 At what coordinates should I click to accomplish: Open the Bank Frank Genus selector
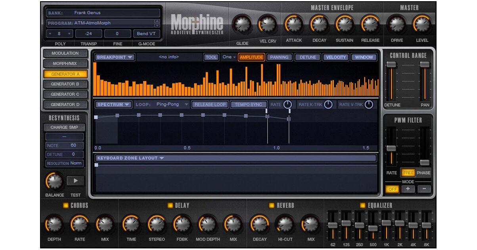(103, 13)
